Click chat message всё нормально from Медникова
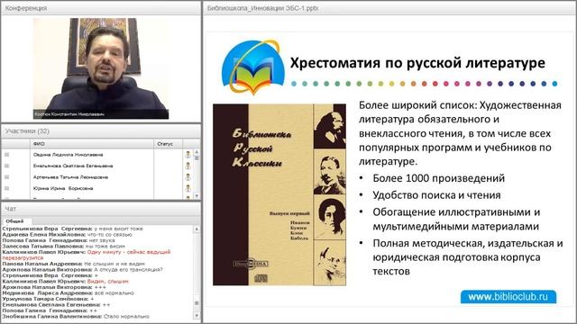The height and width of the screenshot is (324, 577). [114, 293]
